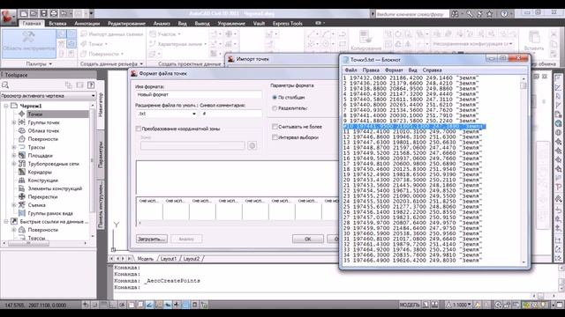
Task: Click the МОДЕЛЬ status bar button
Action: 410,305
